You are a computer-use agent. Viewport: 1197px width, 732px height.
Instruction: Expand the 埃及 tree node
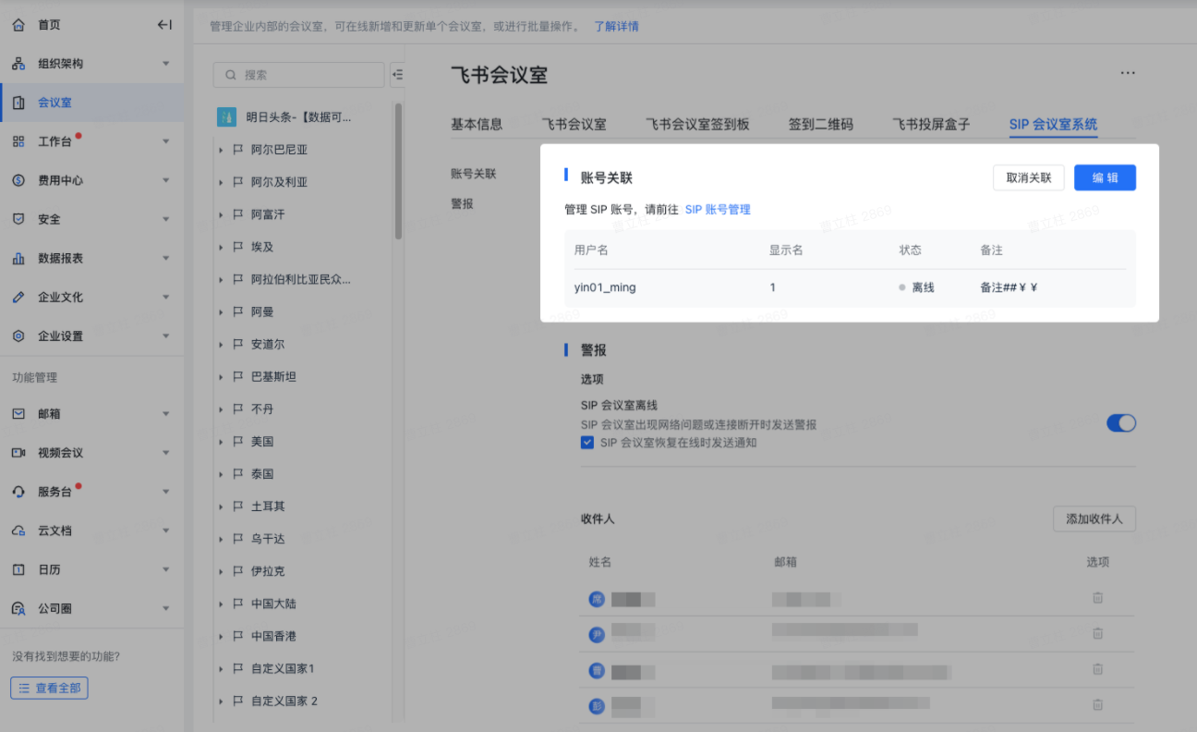(x=221, y=247)
